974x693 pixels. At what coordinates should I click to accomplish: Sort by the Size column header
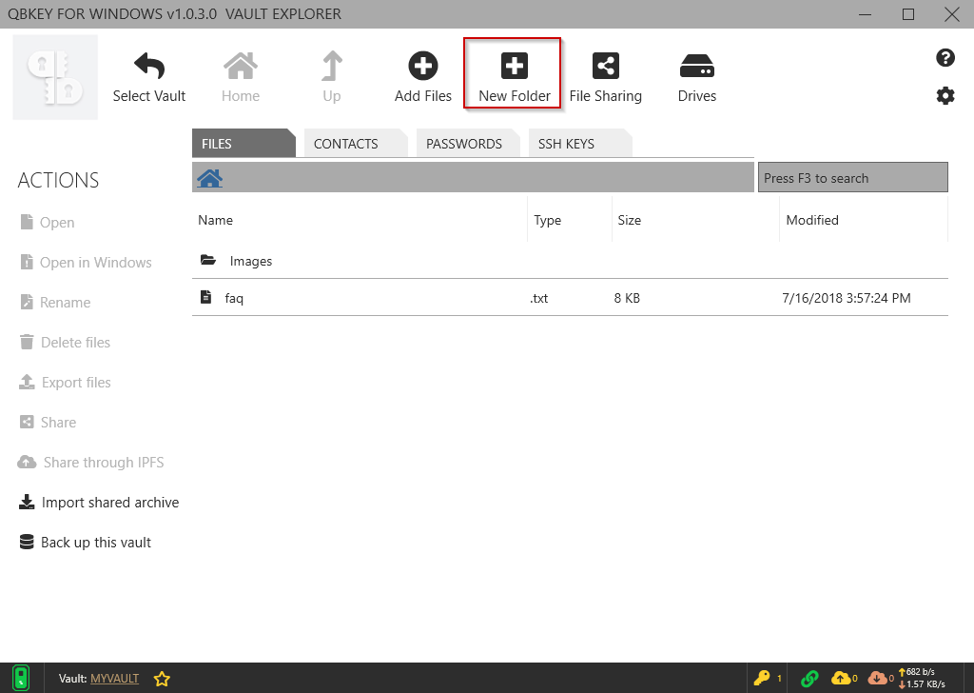(630, 220)
